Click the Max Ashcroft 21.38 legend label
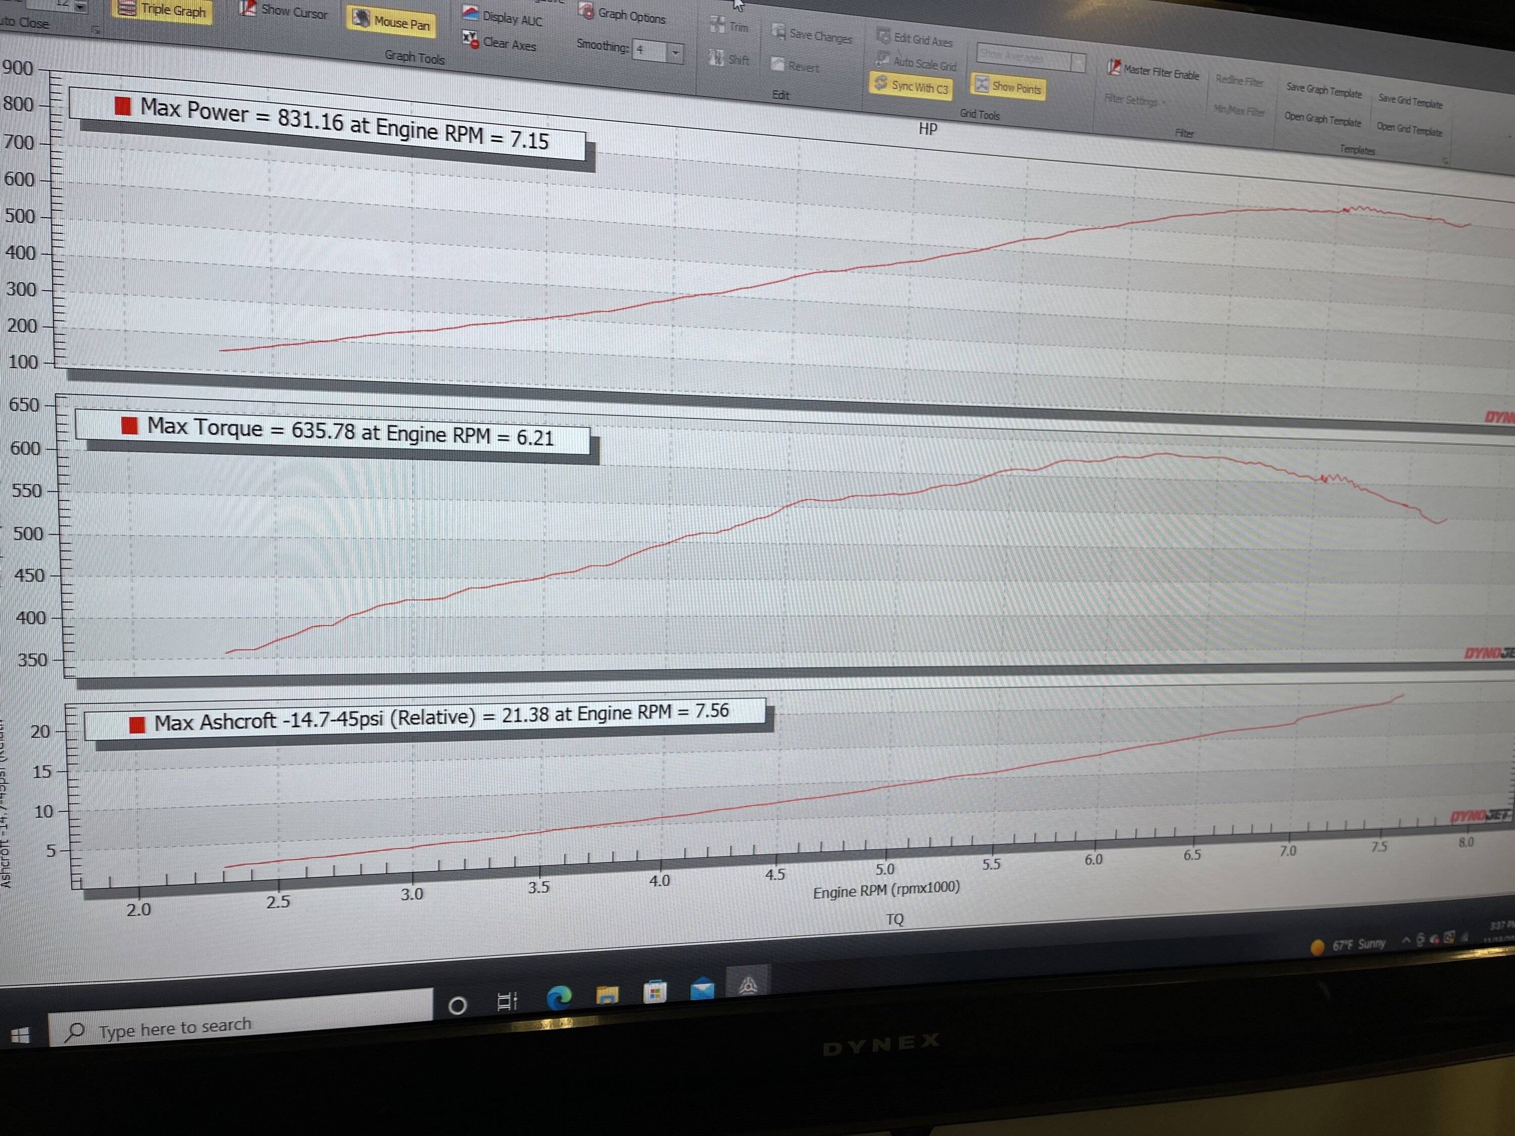Viewport: 1515px width, 1136px height. (x=442, y=717)
